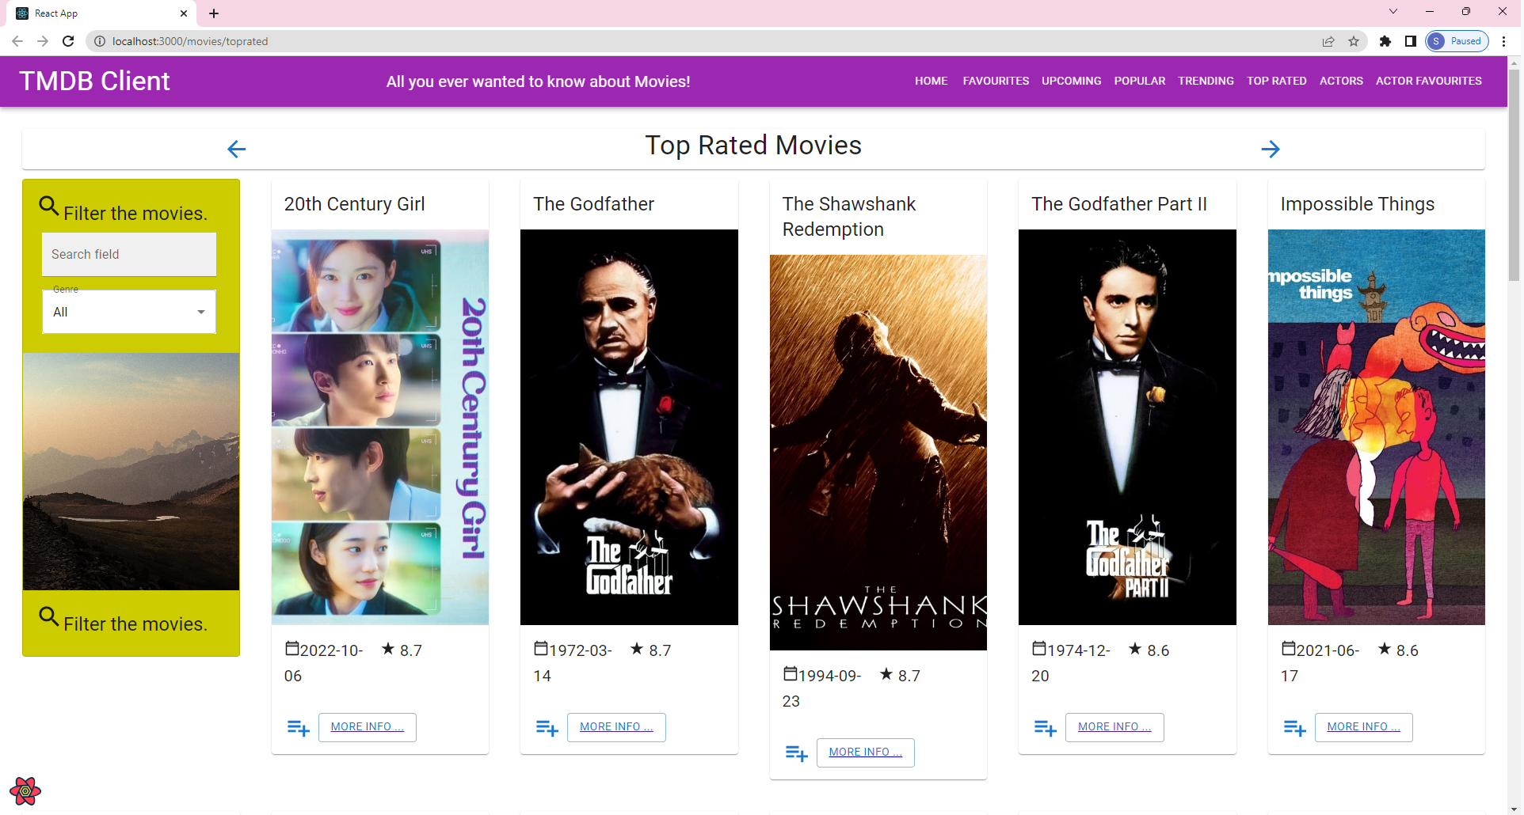Image resolution: width=1524 pixels, height=815 pixels.
Task: Click Impossible Things poster
Action: pos(1377,427)
